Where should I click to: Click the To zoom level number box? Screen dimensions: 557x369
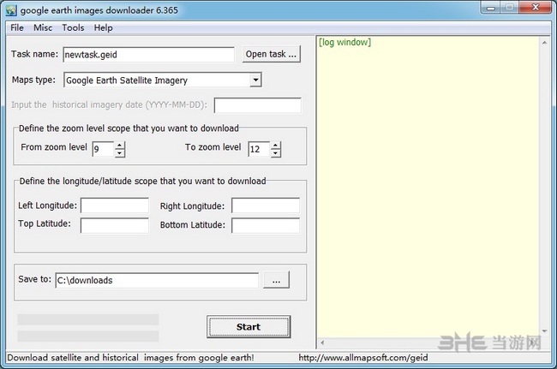tap(260, 149)
